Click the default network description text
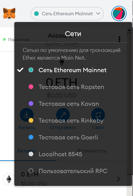Screen dimensions: 133x196 click(72, 54)
